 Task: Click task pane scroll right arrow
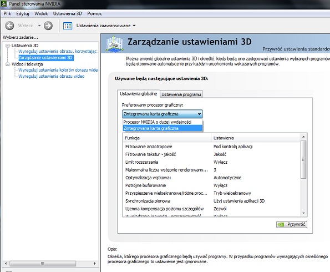95,263
